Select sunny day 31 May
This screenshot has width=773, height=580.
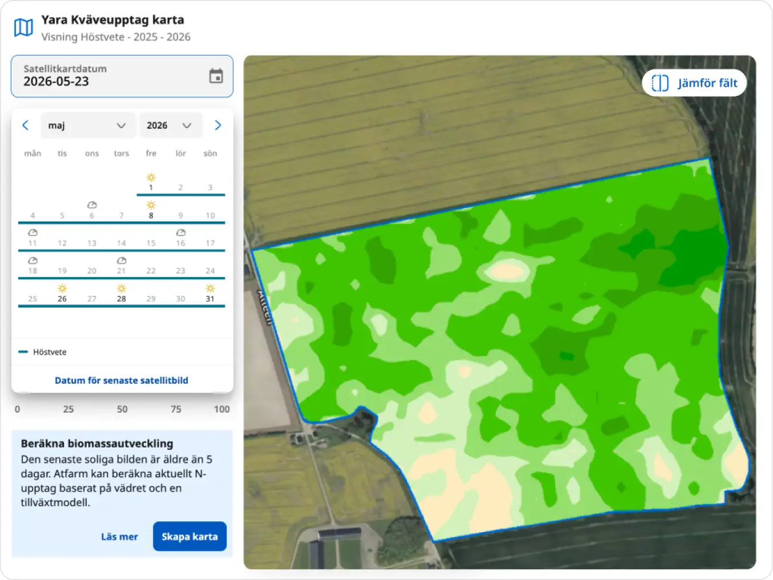tap(210, 293)
